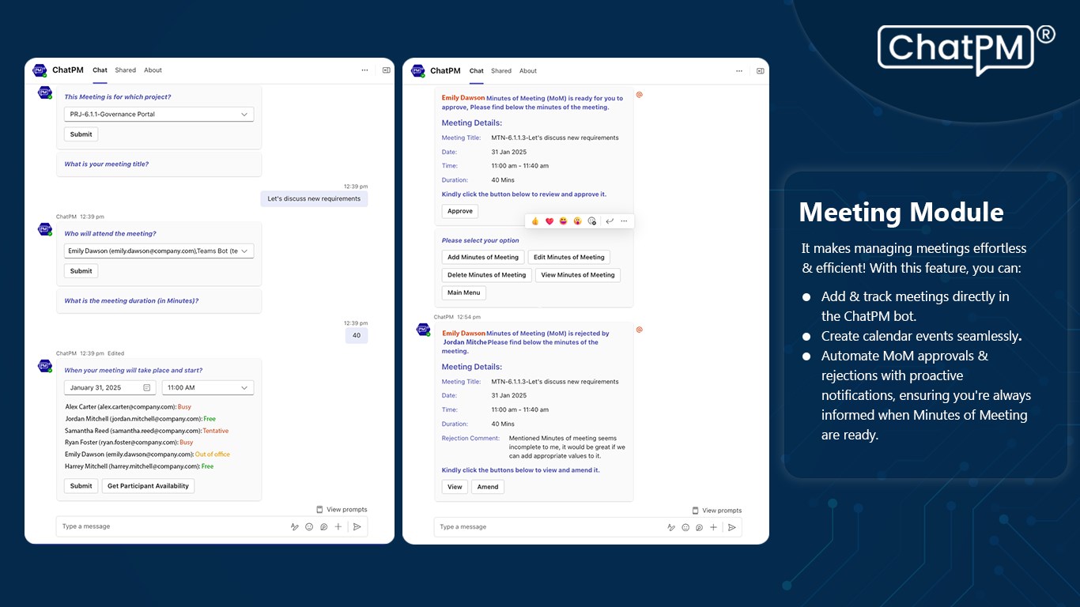The width and height of the screenshot is (1080, 607).
Task: Click the Rejection Comment text
Action: pos(567,447)
